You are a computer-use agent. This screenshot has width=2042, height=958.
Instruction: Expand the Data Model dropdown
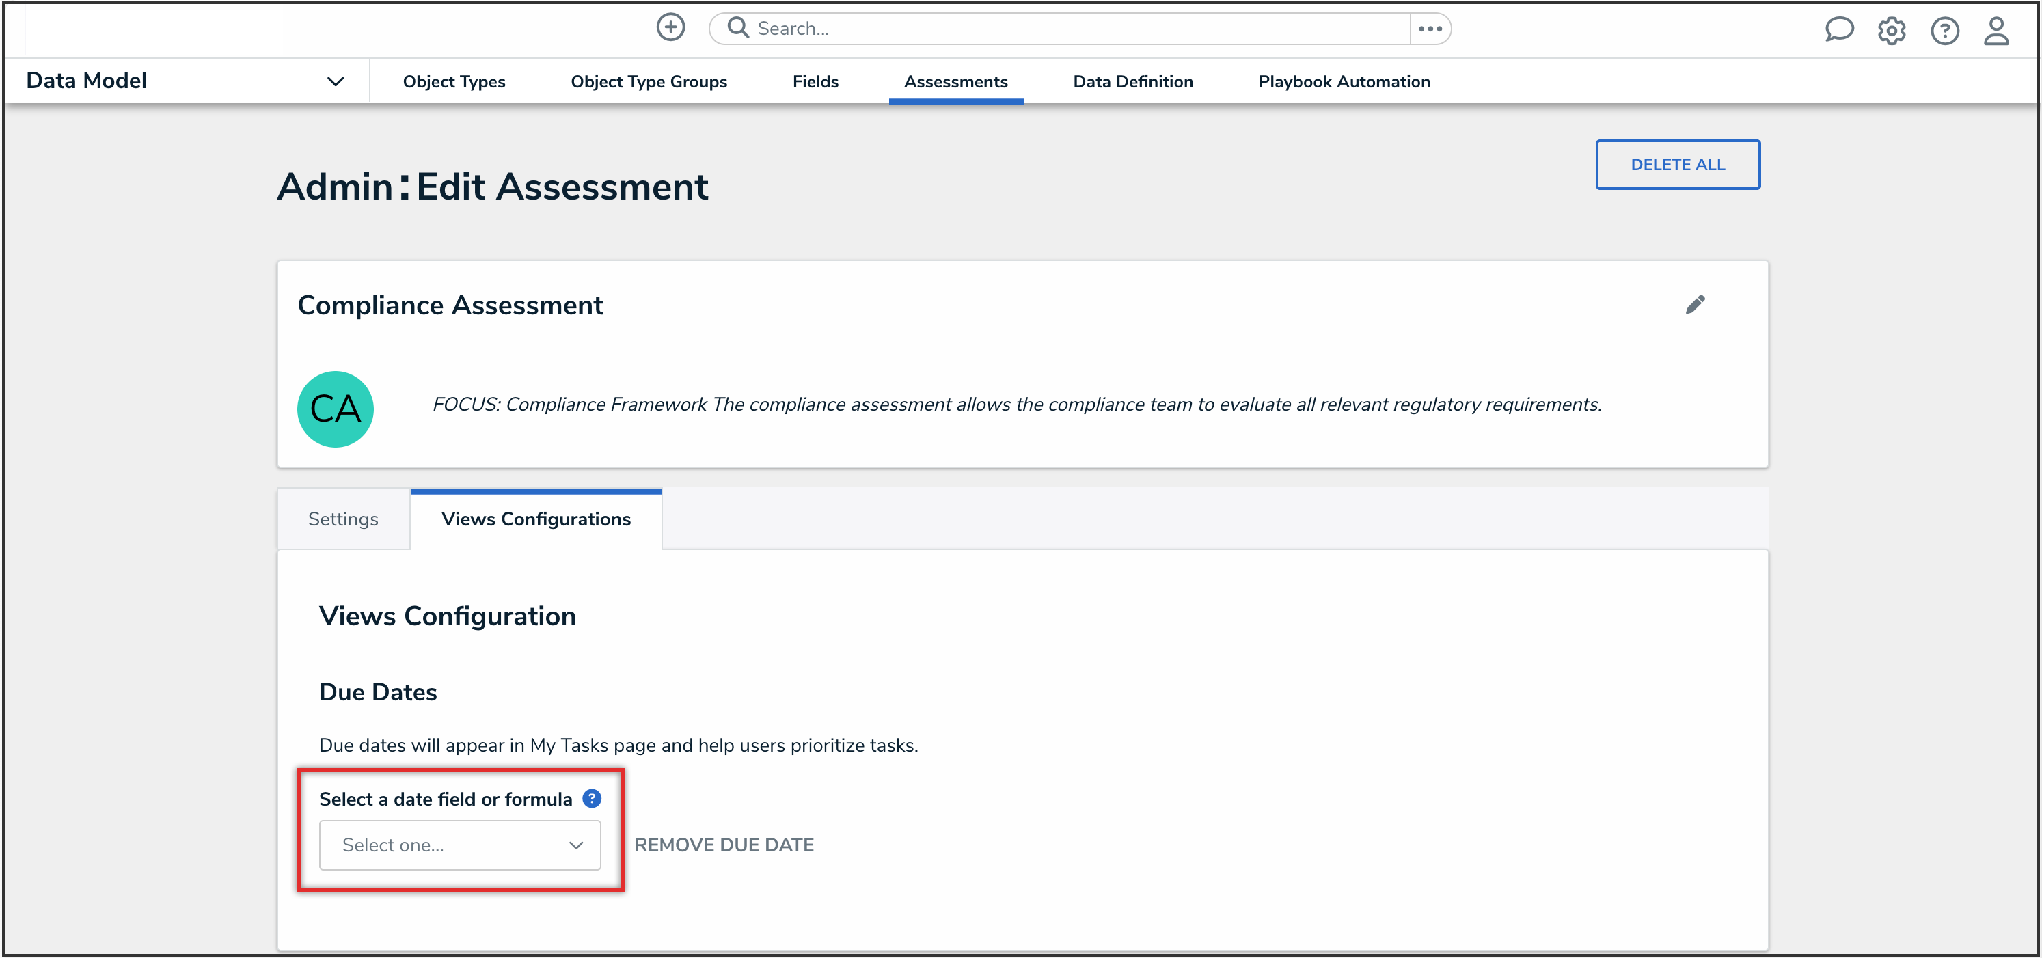(336, 81)
